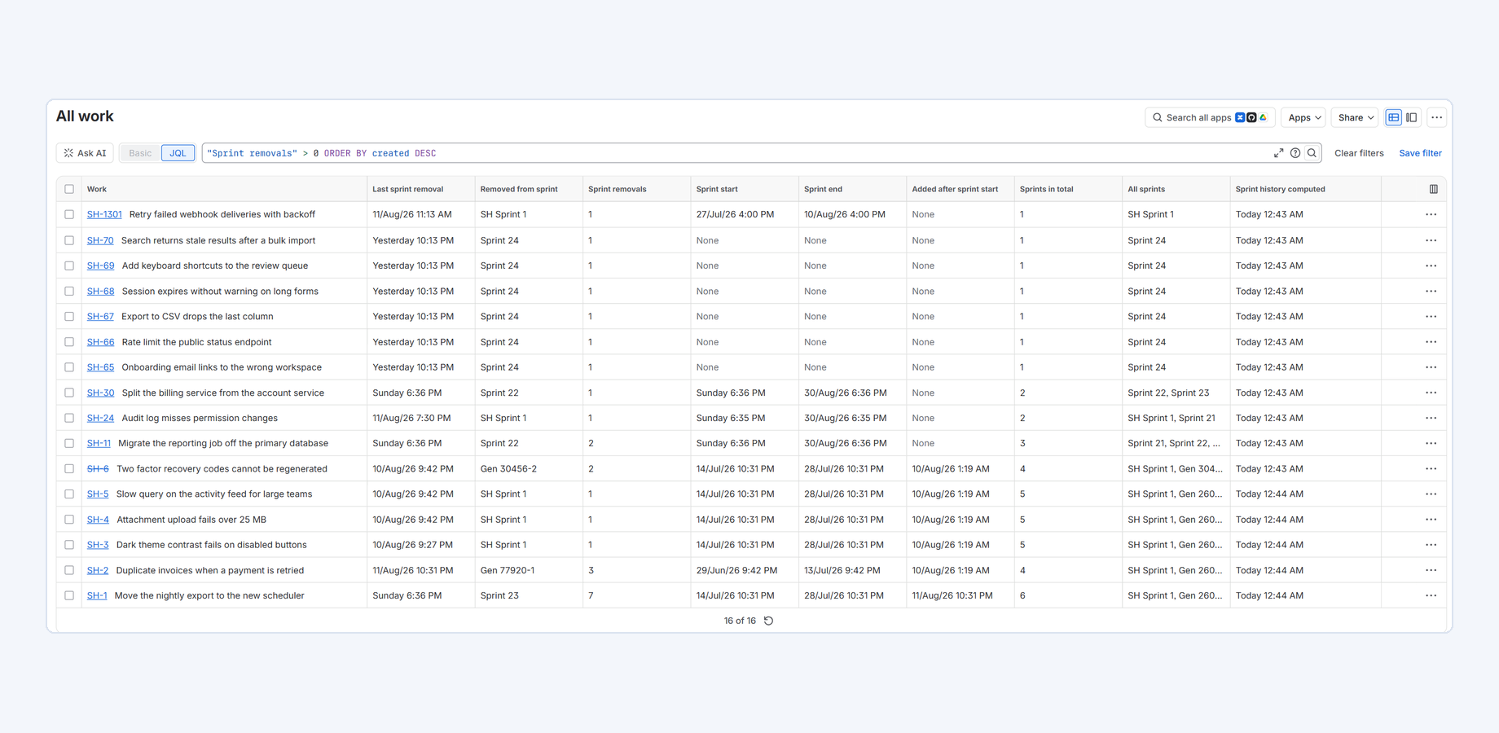
Task: Tick the select-all checkbox in header
Action: pos(69,189)
